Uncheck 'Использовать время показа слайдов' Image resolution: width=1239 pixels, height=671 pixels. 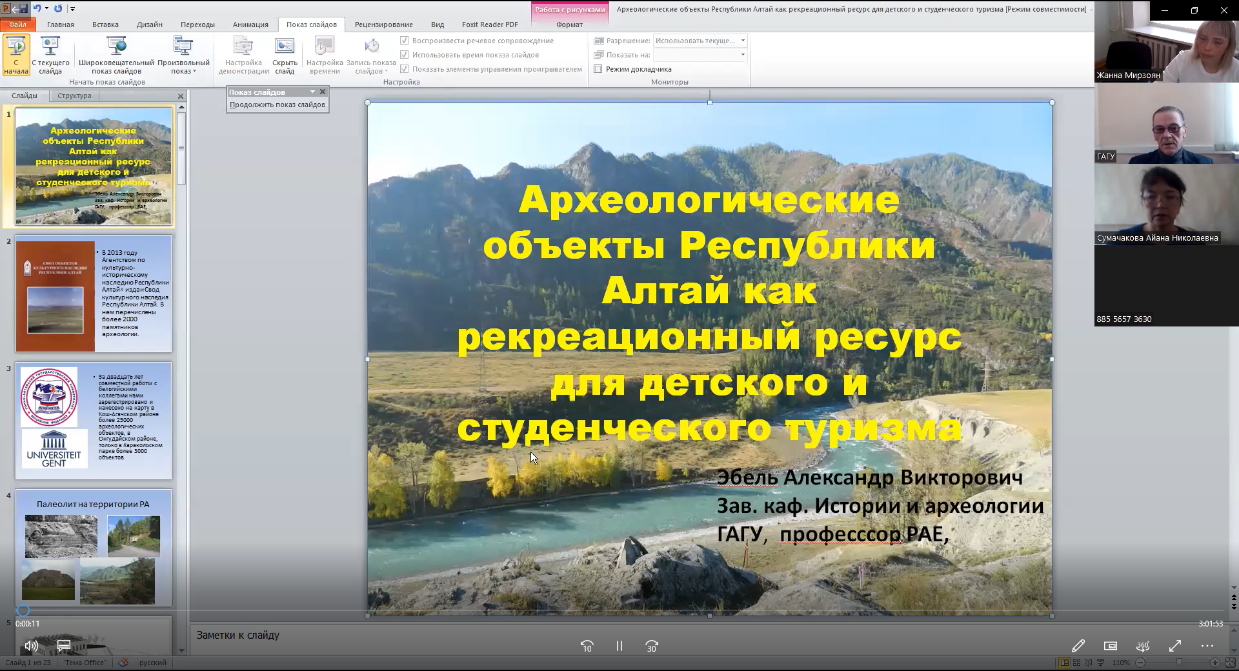405,55
